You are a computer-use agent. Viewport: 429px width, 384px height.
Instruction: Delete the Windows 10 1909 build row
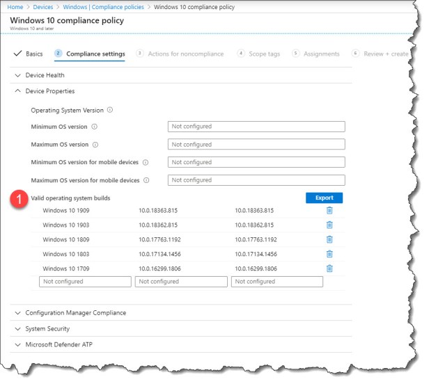329,211
